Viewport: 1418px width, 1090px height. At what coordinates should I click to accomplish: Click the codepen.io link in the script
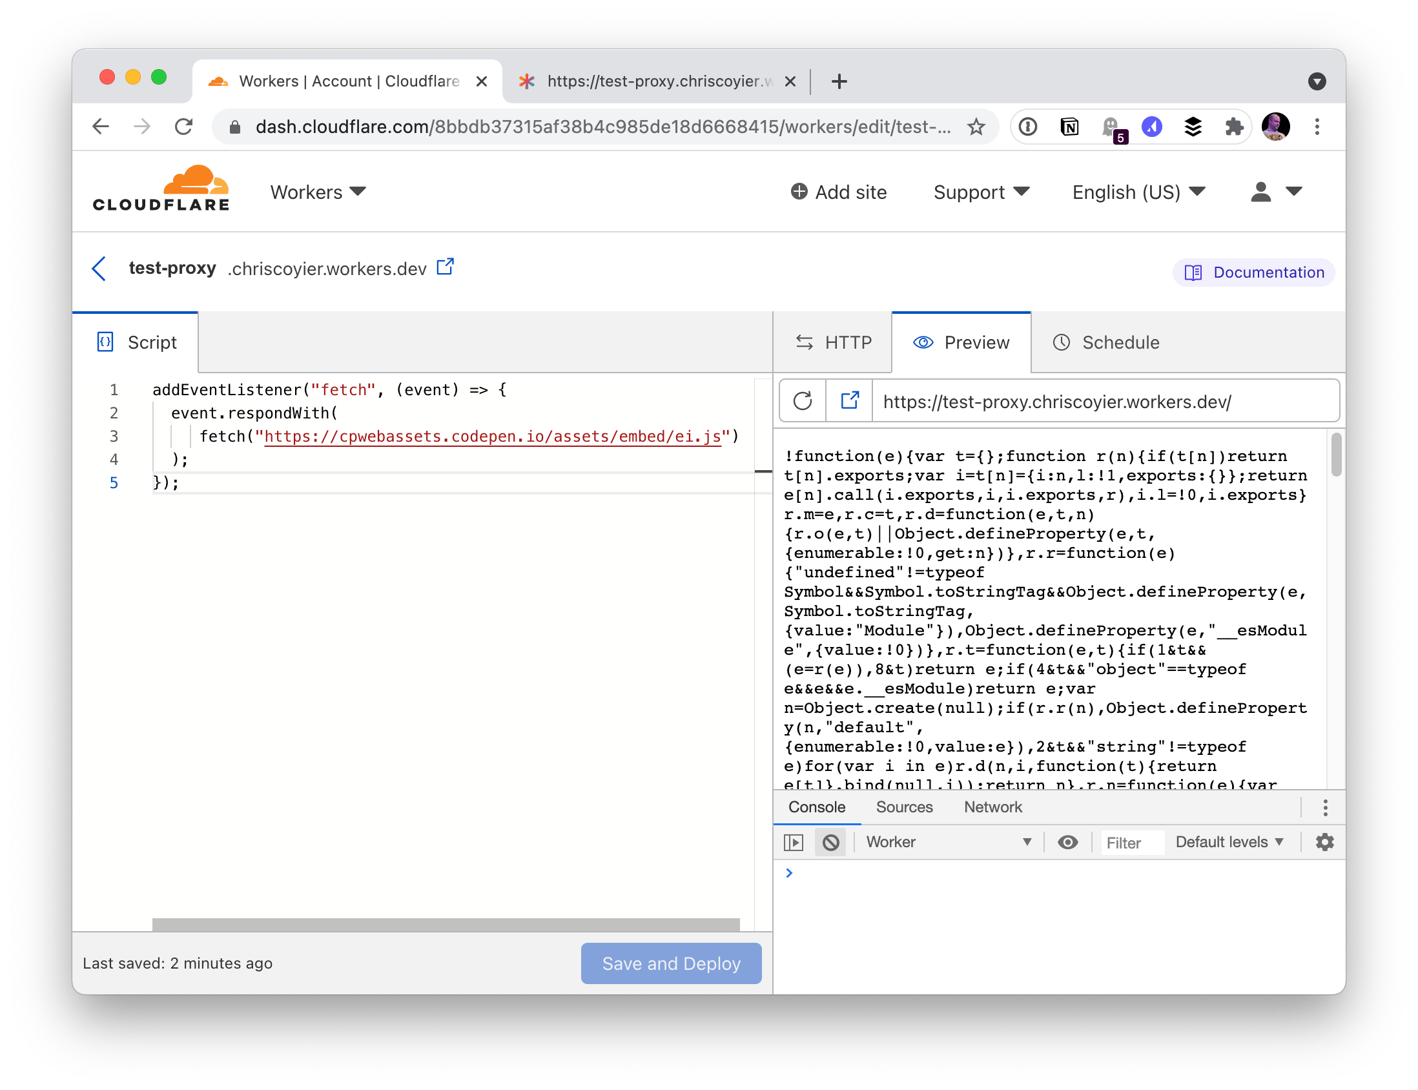(x=493, y=437)
